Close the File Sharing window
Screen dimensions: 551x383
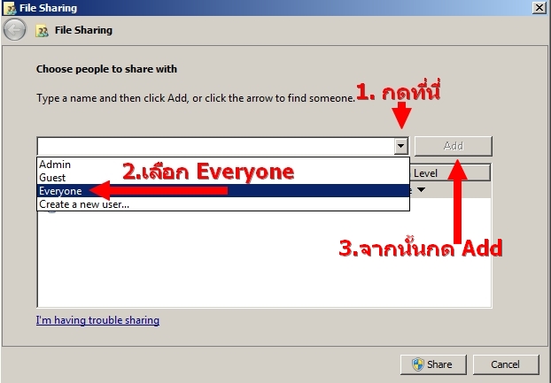point(539,7)
